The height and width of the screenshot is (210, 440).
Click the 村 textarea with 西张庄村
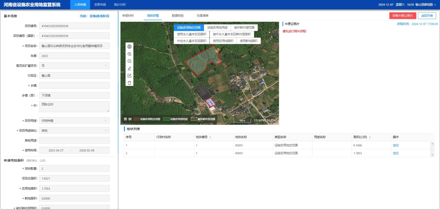[x=74, y=107]
